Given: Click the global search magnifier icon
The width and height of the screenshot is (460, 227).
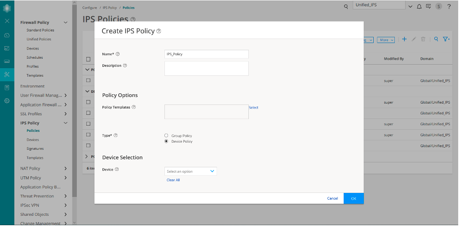Looking at the screenshot, I should tap(346, 7).
